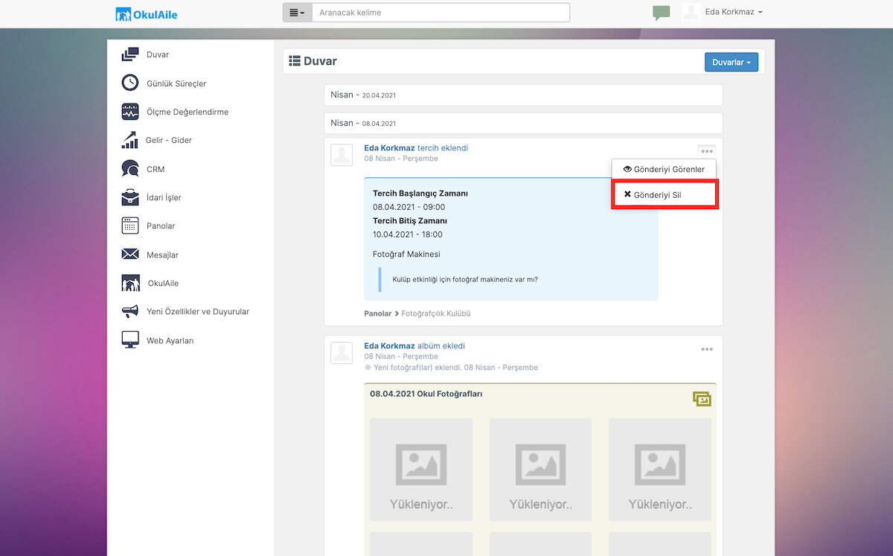
Task: Open the Fotoğrafçılık Kulübü board link
Action: tap(436, 313)
